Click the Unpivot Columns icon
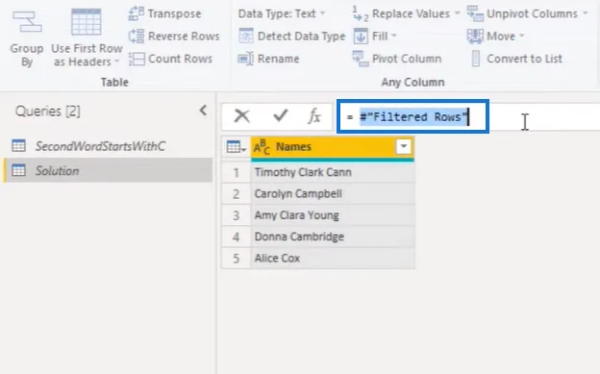The height and width of the screenshot is (374, 600). (x=475, y=13)
